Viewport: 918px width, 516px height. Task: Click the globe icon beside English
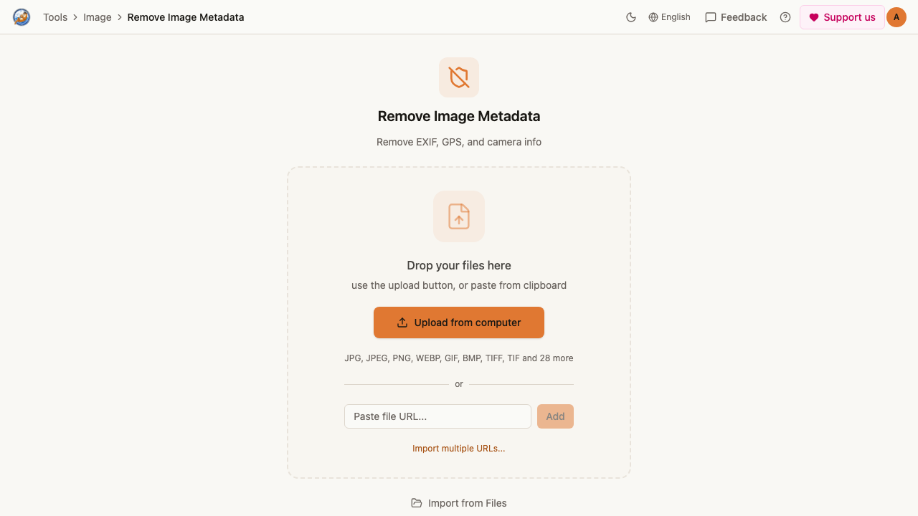[x=653, y=17]
